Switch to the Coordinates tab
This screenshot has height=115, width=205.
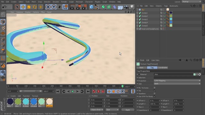pos(162,67)
